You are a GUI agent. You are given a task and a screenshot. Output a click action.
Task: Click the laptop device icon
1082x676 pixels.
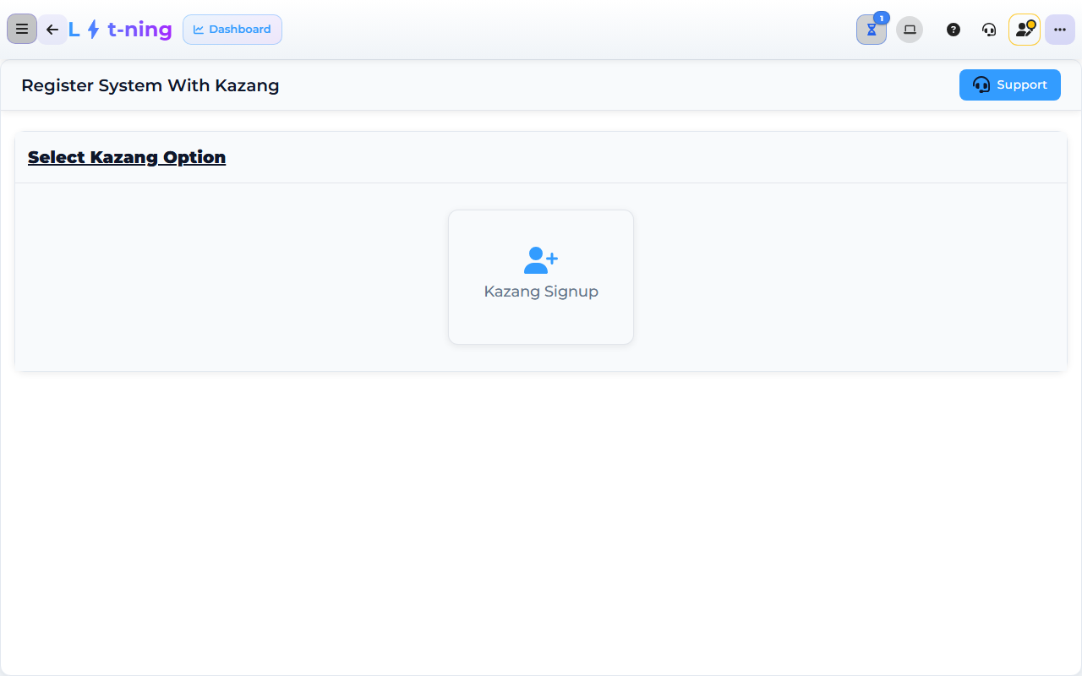(x=910, y=30)
